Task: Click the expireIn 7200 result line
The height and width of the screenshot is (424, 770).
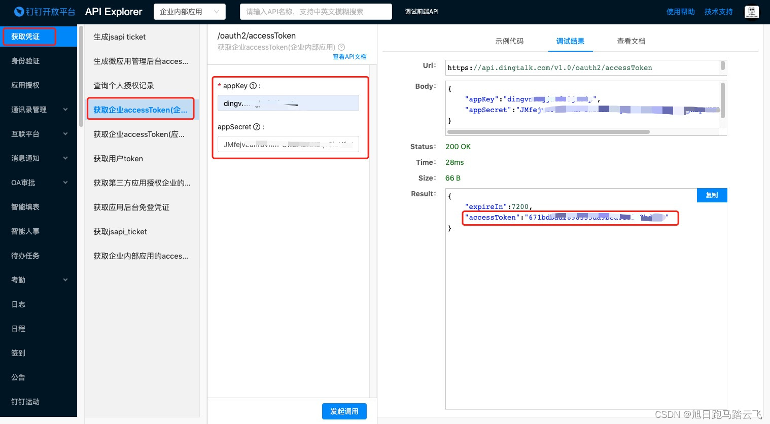Action: [x=499, y=207]
